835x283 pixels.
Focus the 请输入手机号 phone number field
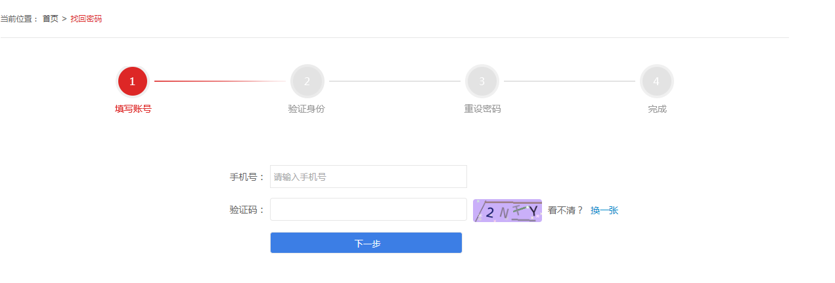click(x=368, y=176)
